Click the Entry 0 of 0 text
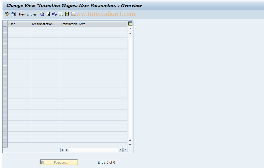Screen dimensions: 264x168 (106, 162)
